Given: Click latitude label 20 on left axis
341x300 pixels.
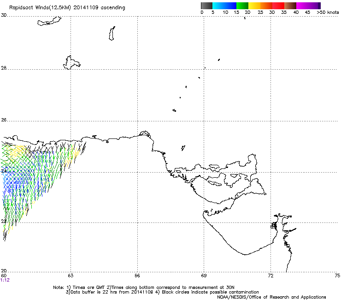Looking at the screenshot, I should click(x=4, y=271).
